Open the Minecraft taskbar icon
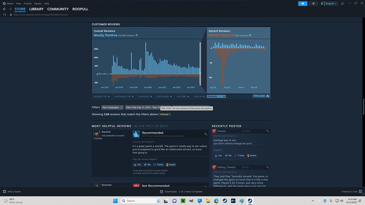Screen dimensions: 365x205 pyautogui.click(x=183, y=201)
